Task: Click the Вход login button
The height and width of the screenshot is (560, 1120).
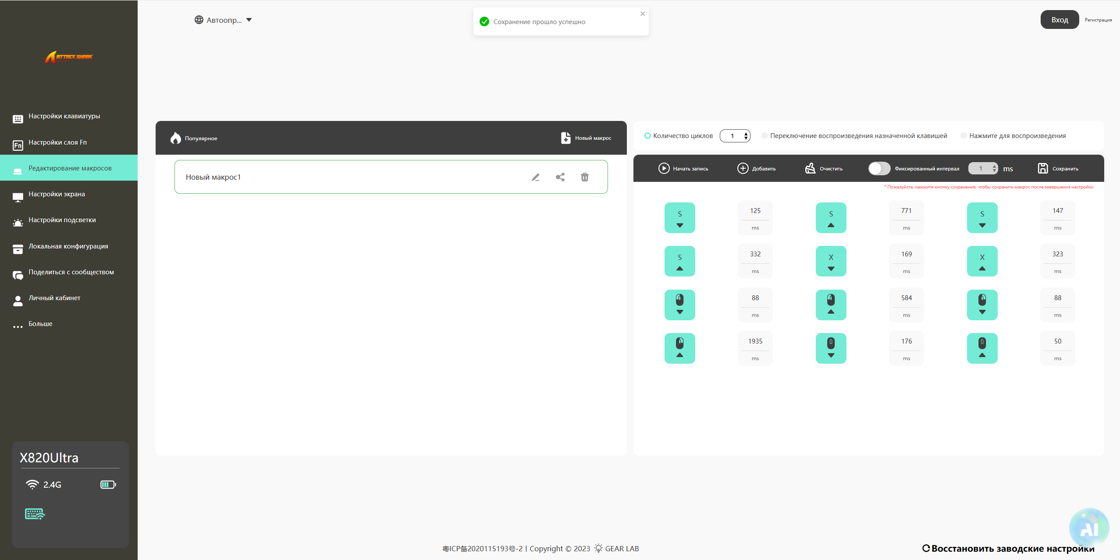Action: point(1059,20)
